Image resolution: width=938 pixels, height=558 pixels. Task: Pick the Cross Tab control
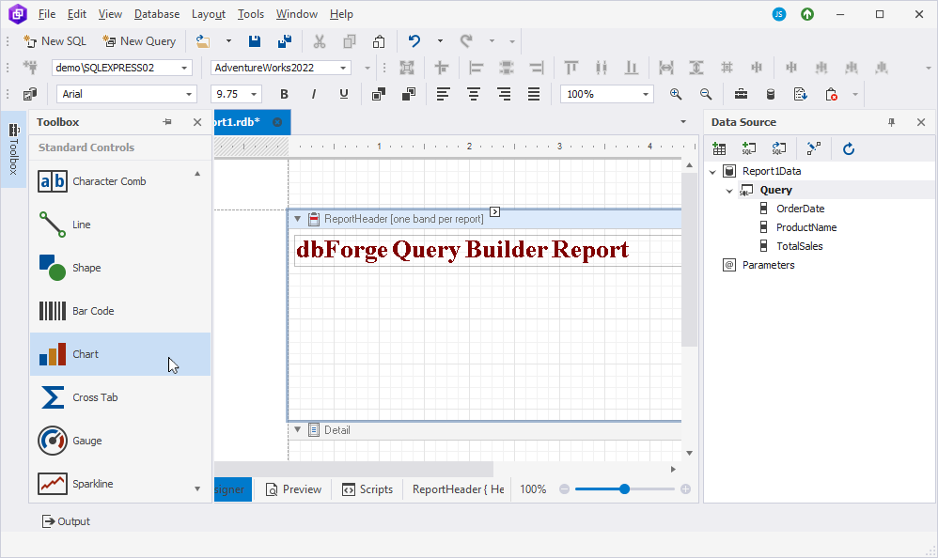(119, 397)
